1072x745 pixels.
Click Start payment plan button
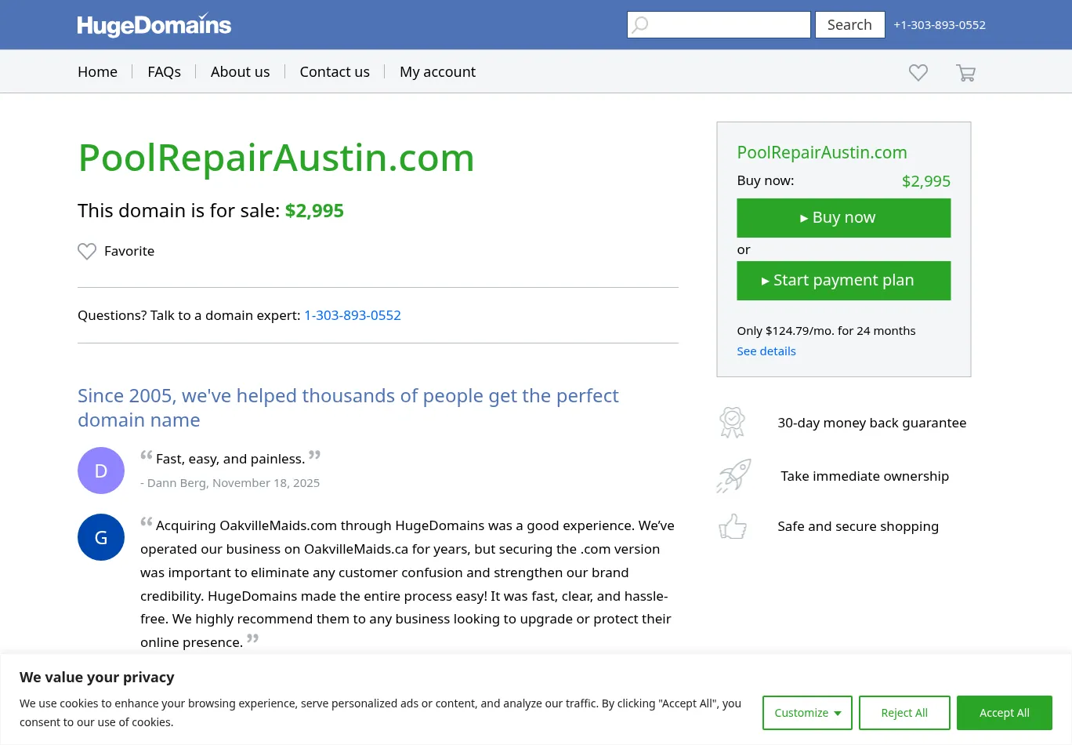click(x=843, y=281)
